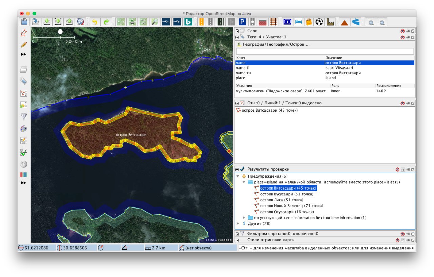The height and width of the screenshot is (277, 434).
Task: Select the railway track preset icon
Action: click(x=273, y=22)
